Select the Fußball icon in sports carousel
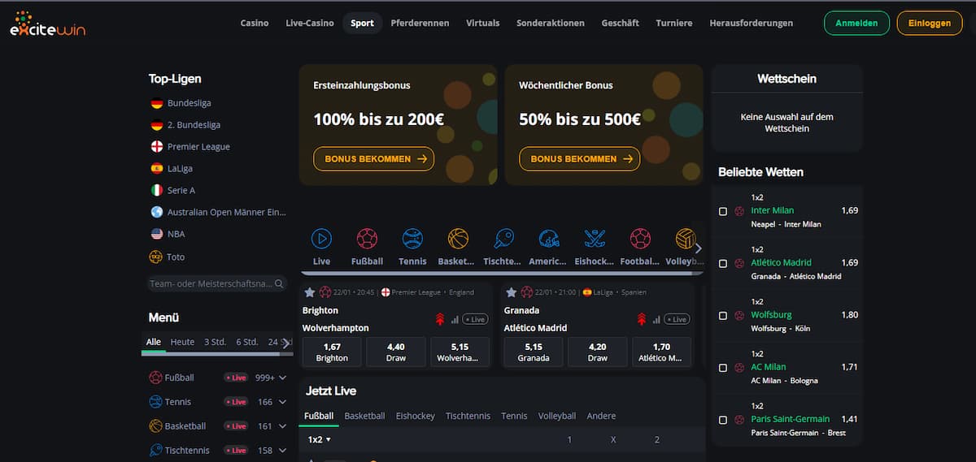The height and width of the screenshot is (462, 976). click(367, 239)
